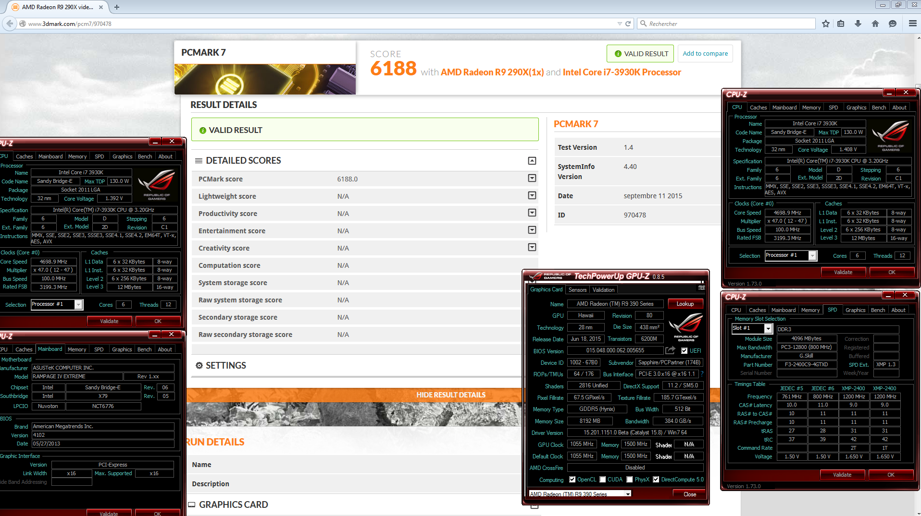Click the magnifier icon in Rechercher box

[643, 24]
